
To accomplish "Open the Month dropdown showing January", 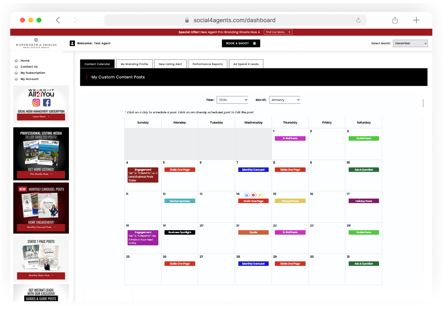I will (285, 100).
